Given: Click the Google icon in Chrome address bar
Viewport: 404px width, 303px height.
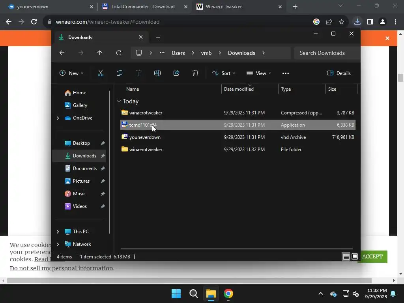Looking at the screenshot, I should (316, 22).
